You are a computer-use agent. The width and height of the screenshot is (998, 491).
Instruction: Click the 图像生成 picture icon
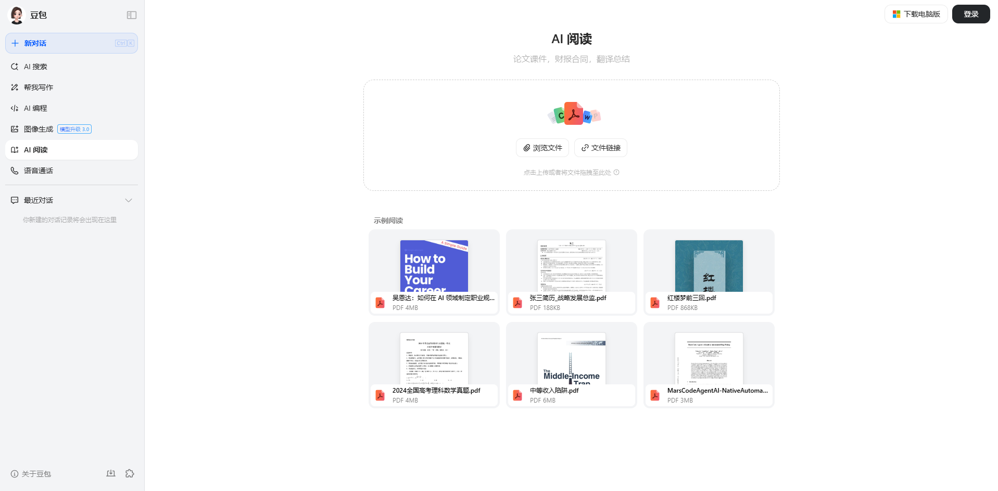[x=15, y=129]
